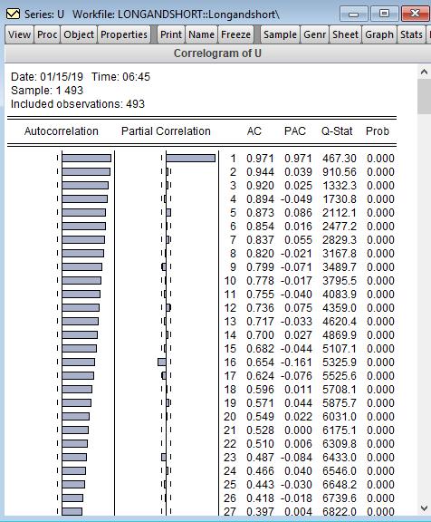Screen dimensions: 431x522
Task: Click scrollbar up arrow
Action: coord(424,72)
